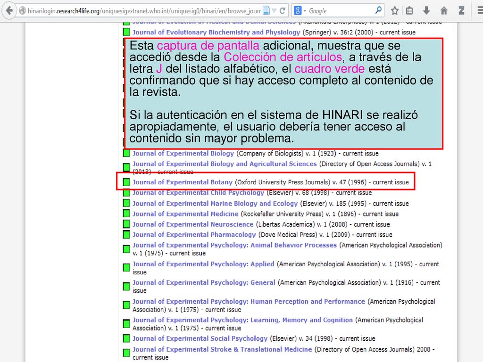Click green square beside Experimental Medicine

click(x=126, y=214)
